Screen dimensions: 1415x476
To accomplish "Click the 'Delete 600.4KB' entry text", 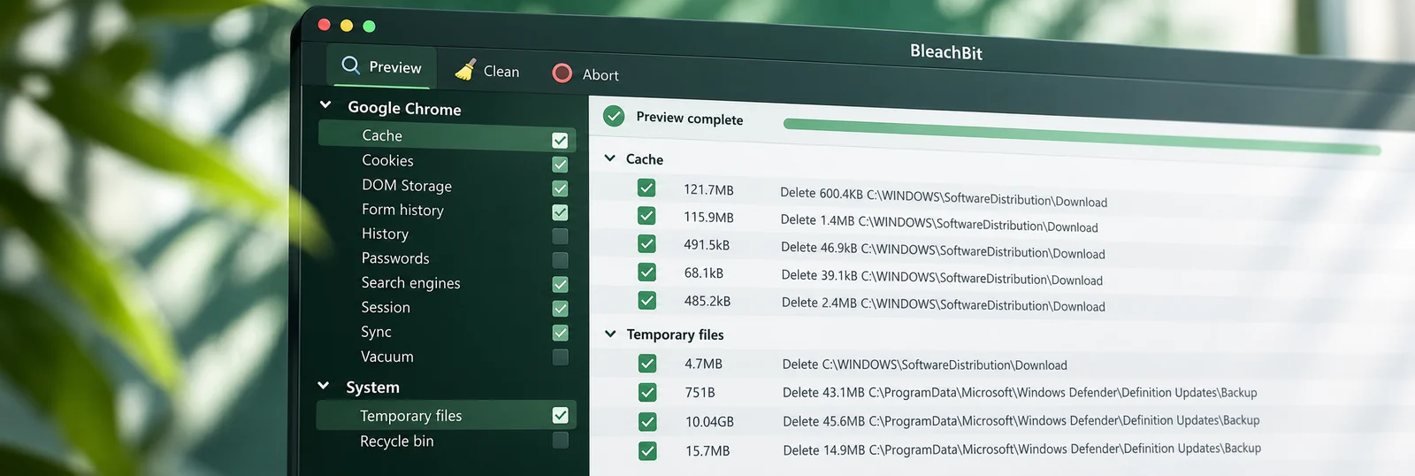I will click(944, 197).
